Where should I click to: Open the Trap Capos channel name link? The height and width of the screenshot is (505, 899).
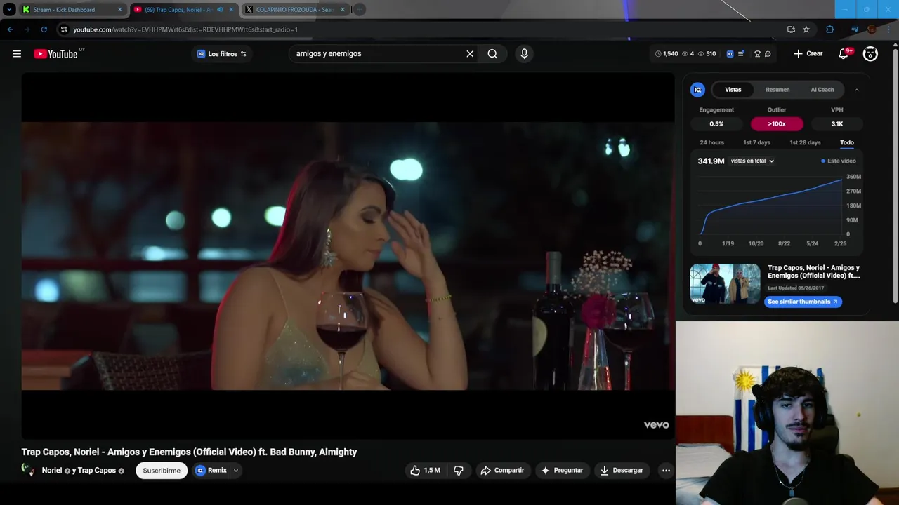[97, 471]
